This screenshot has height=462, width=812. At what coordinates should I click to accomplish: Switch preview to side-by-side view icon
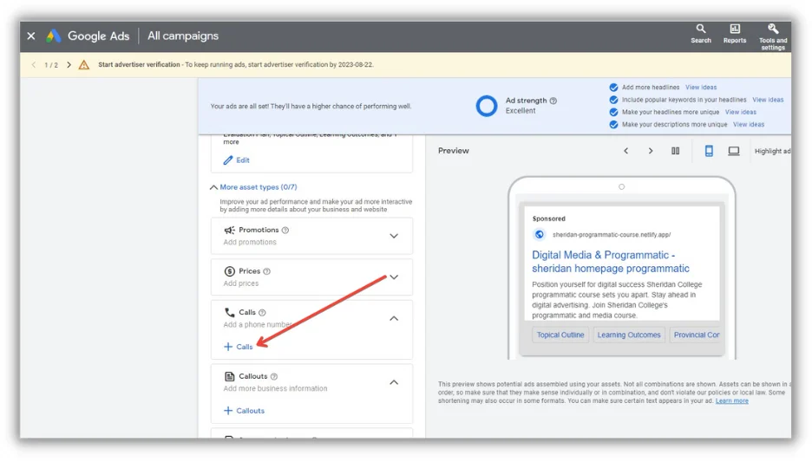coord(675,151)
